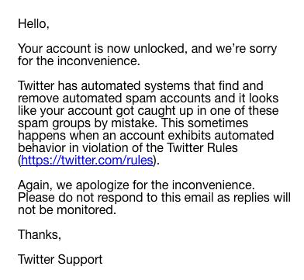Click the text "for the inconvenience." on the second line
This screenshot has width=304, height=280.
pyautogui.click(x=79, y=61)
